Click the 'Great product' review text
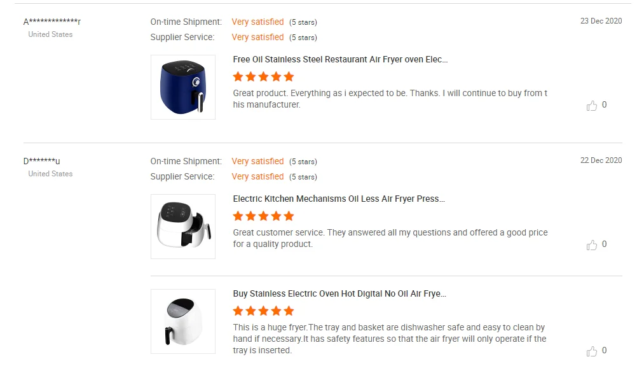The height and width of the screenshot is (366, 644). 390,99
